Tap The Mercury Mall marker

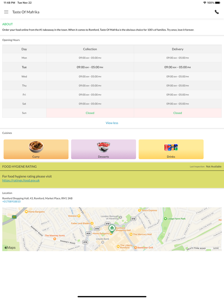131,234
